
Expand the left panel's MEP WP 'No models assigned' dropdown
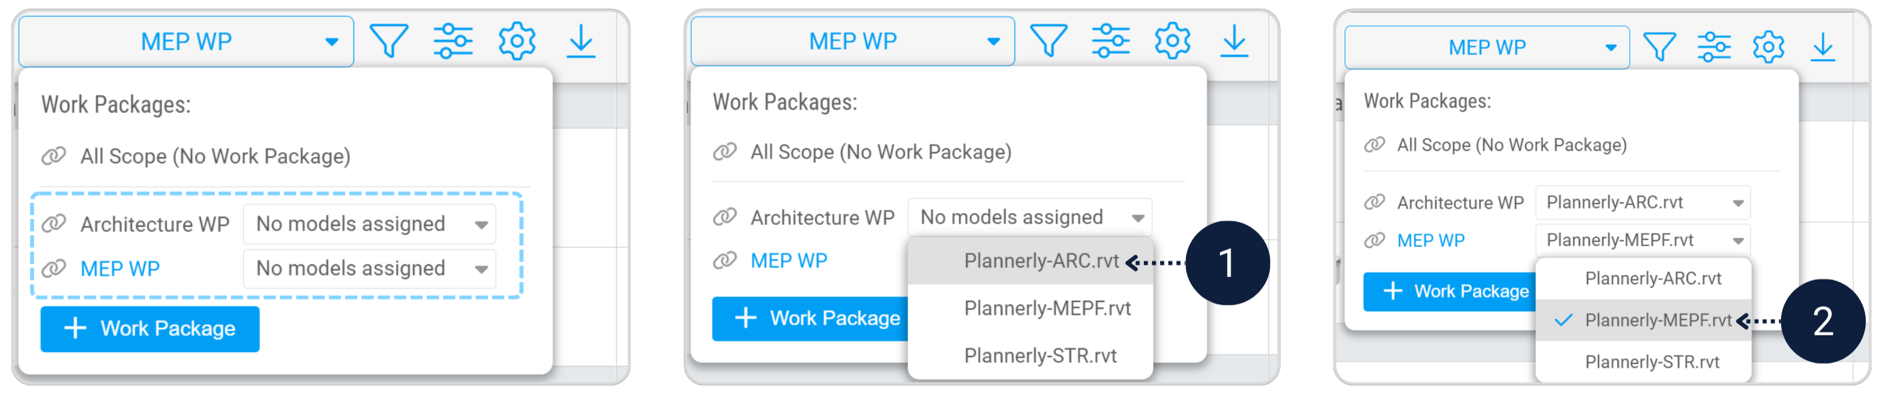[370, 269]
